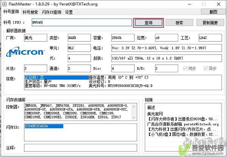Click the 描述 column header in links

[151, 107]
